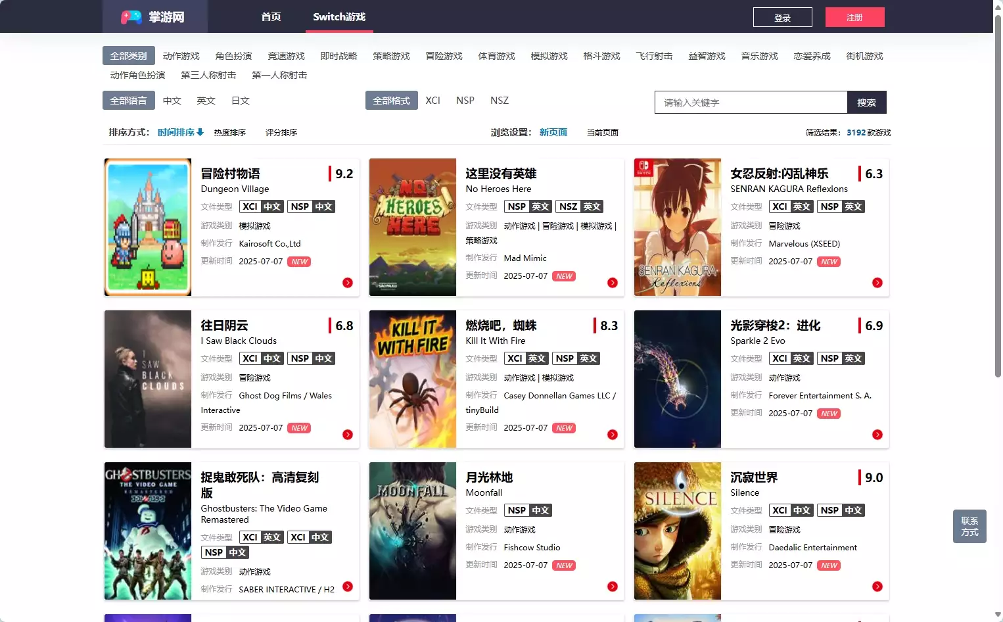Click the 登录 login button
The height and width of the screenshot is (622, 1003).
tap(783, 17)
